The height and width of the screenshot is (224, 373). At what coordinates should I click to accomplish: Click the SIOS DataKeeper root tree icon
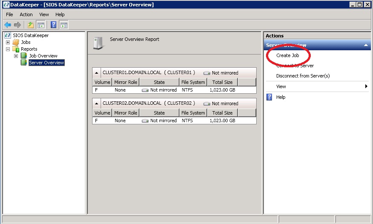pos(8,35)
